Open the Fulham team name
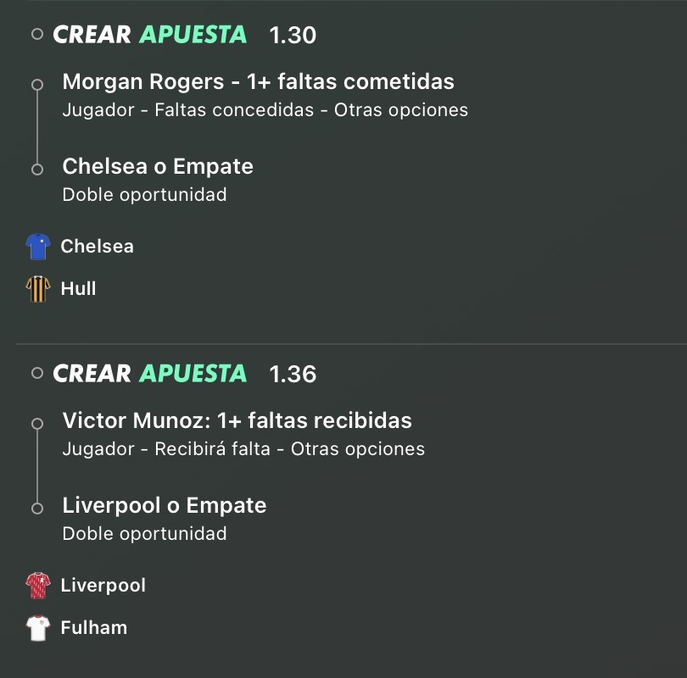 tap(94, 628)
